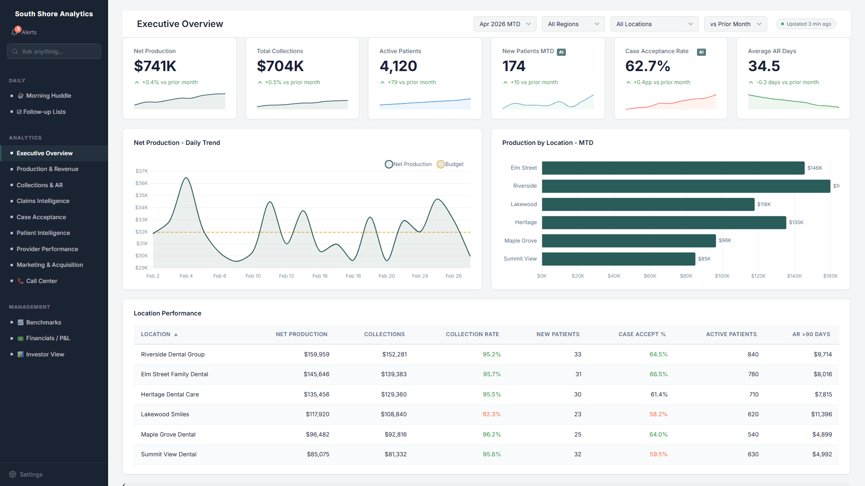Open Case Acceptance section
This screenshot has height=486, width=865.
(54, 217)
